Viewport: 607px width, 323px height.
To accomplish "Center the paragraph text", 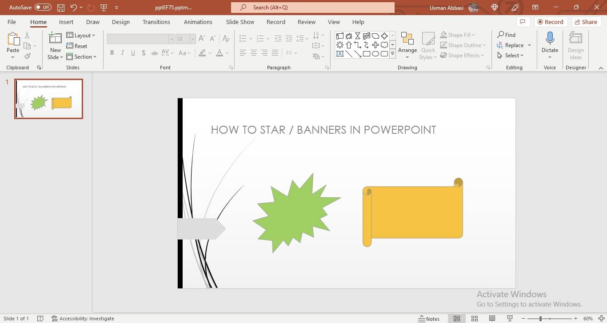I will tap(253, 53).
